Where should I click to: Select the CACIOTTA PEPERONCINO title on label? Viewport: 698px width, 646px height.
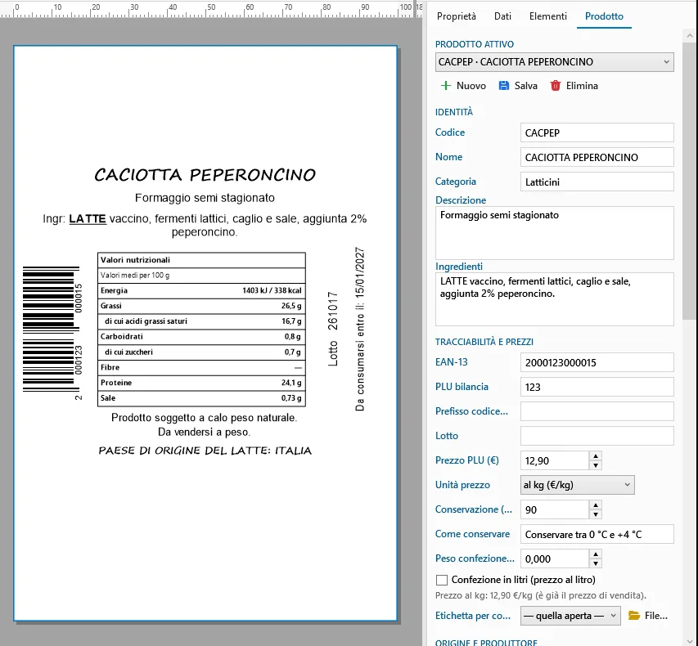coord(205,175)
